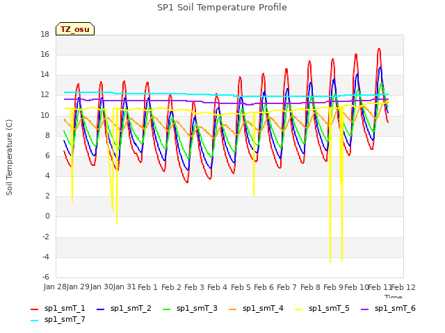This screenshot has height=333, width=445.
Task: Toggle the sp1_smT_6 legend entry
Action: click(388, 308)
